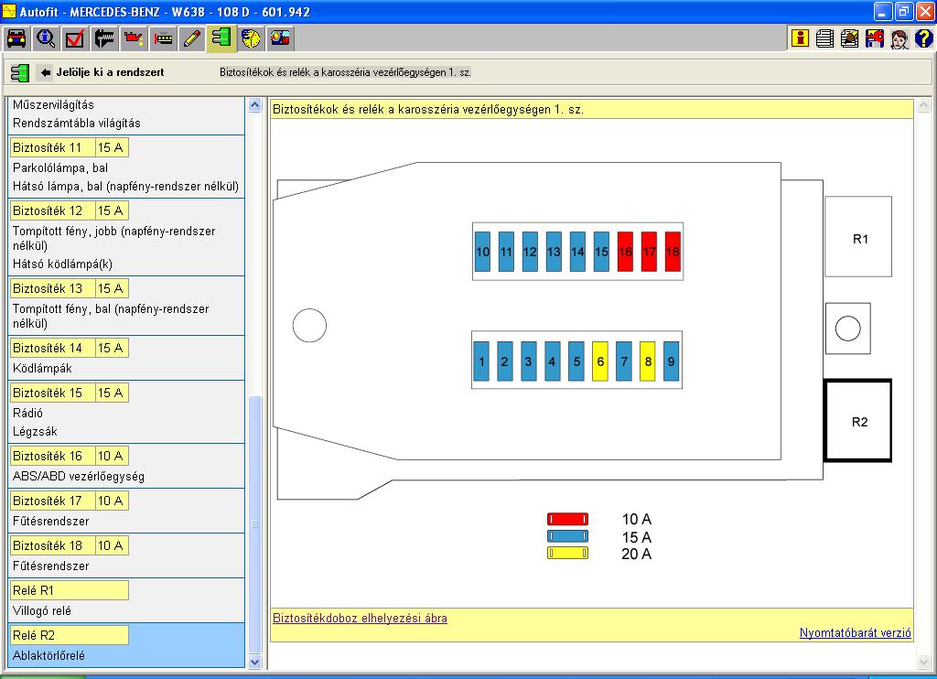Select 'Biztosíték 12' in the list
The width and height of the screenshot is (937, 679).
[52, 210]
